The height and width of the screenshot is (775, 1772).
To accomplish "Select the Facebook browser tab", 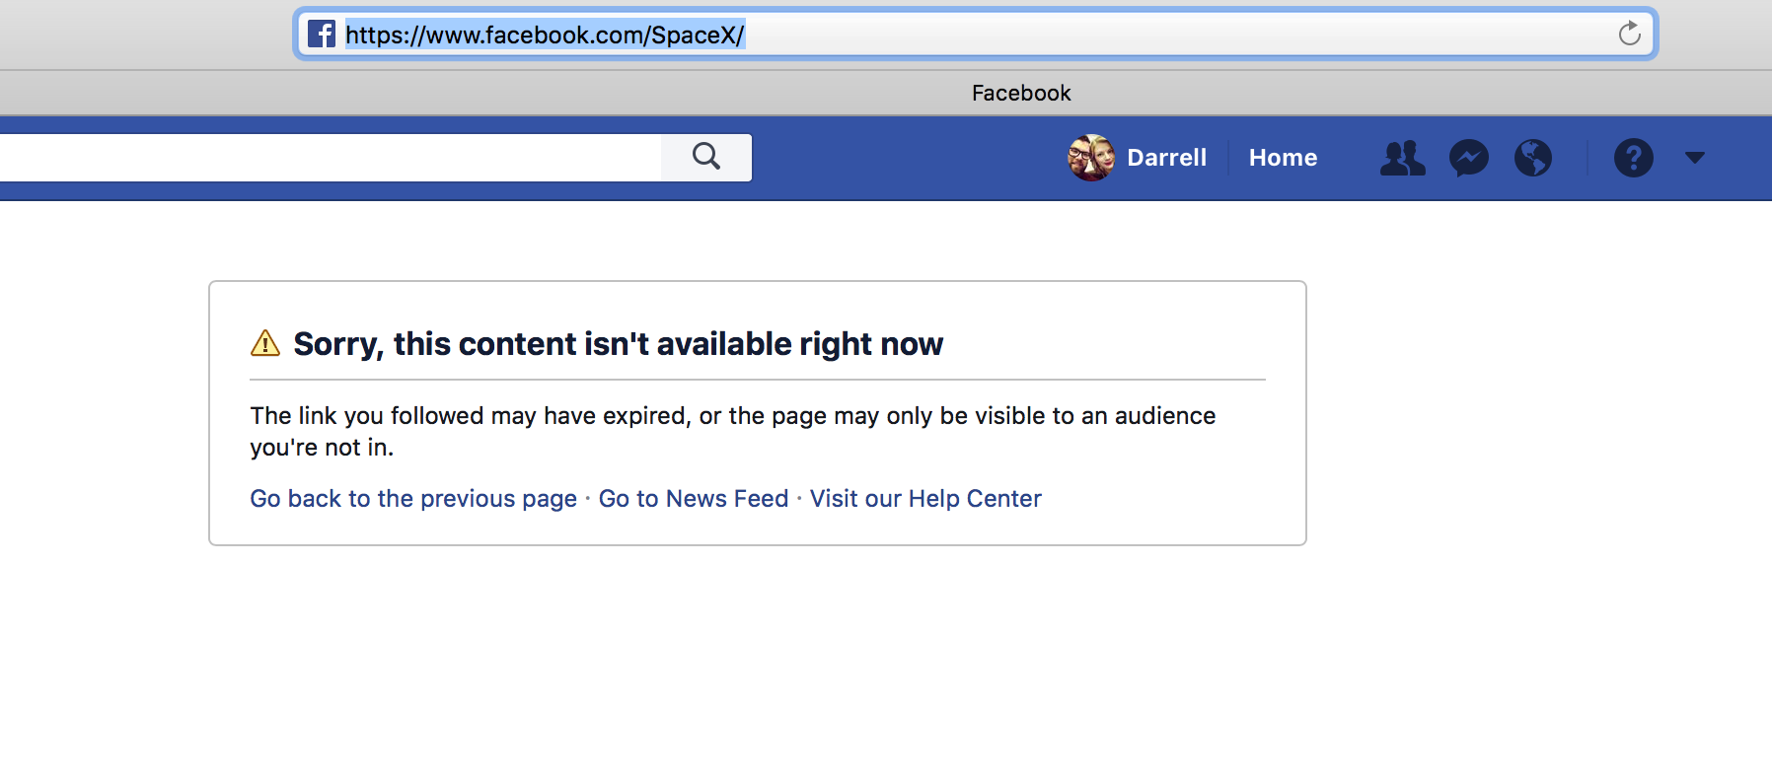I will pyautogui.click(x=1020, y=93).
